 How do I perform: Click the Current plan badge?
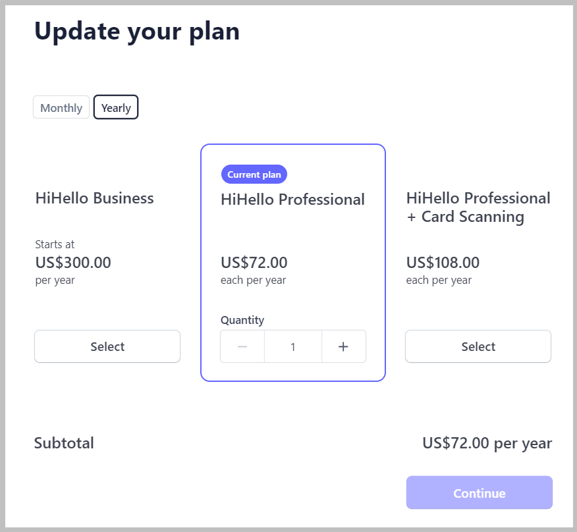(254, 174)
